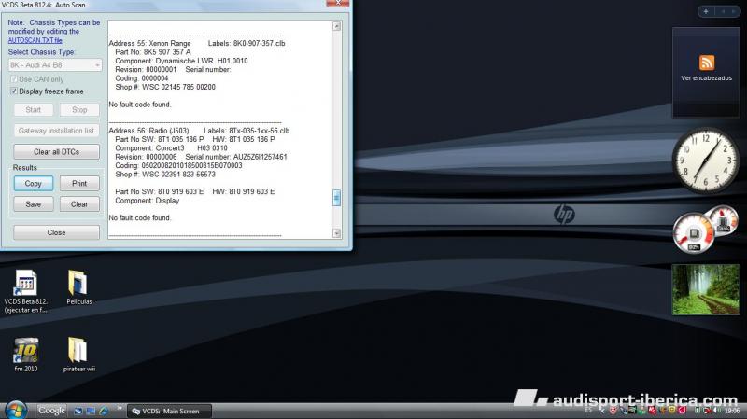Image resolution: width=747 pixels, height=419 pixels.
Task: Click the Google toolbar search box
Action: pos(51,411)
